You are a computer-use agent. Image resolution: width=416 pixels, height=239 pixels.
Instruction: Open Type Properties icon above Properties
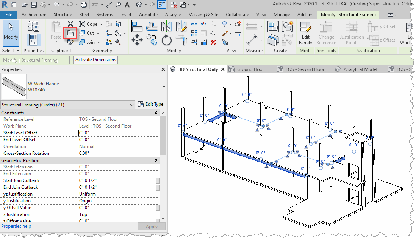point(33,26)
